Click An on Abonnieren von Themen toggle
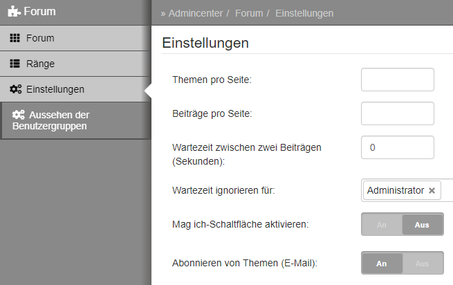Viewport: 453px width, 285px height. [x=381, y=264]
